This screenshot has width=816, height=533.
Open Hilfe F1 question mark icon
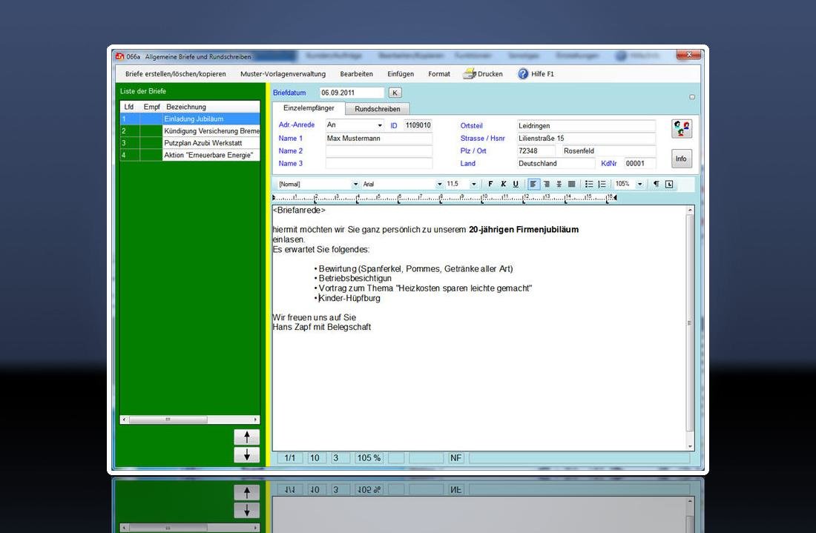click(x=523, y=74)
